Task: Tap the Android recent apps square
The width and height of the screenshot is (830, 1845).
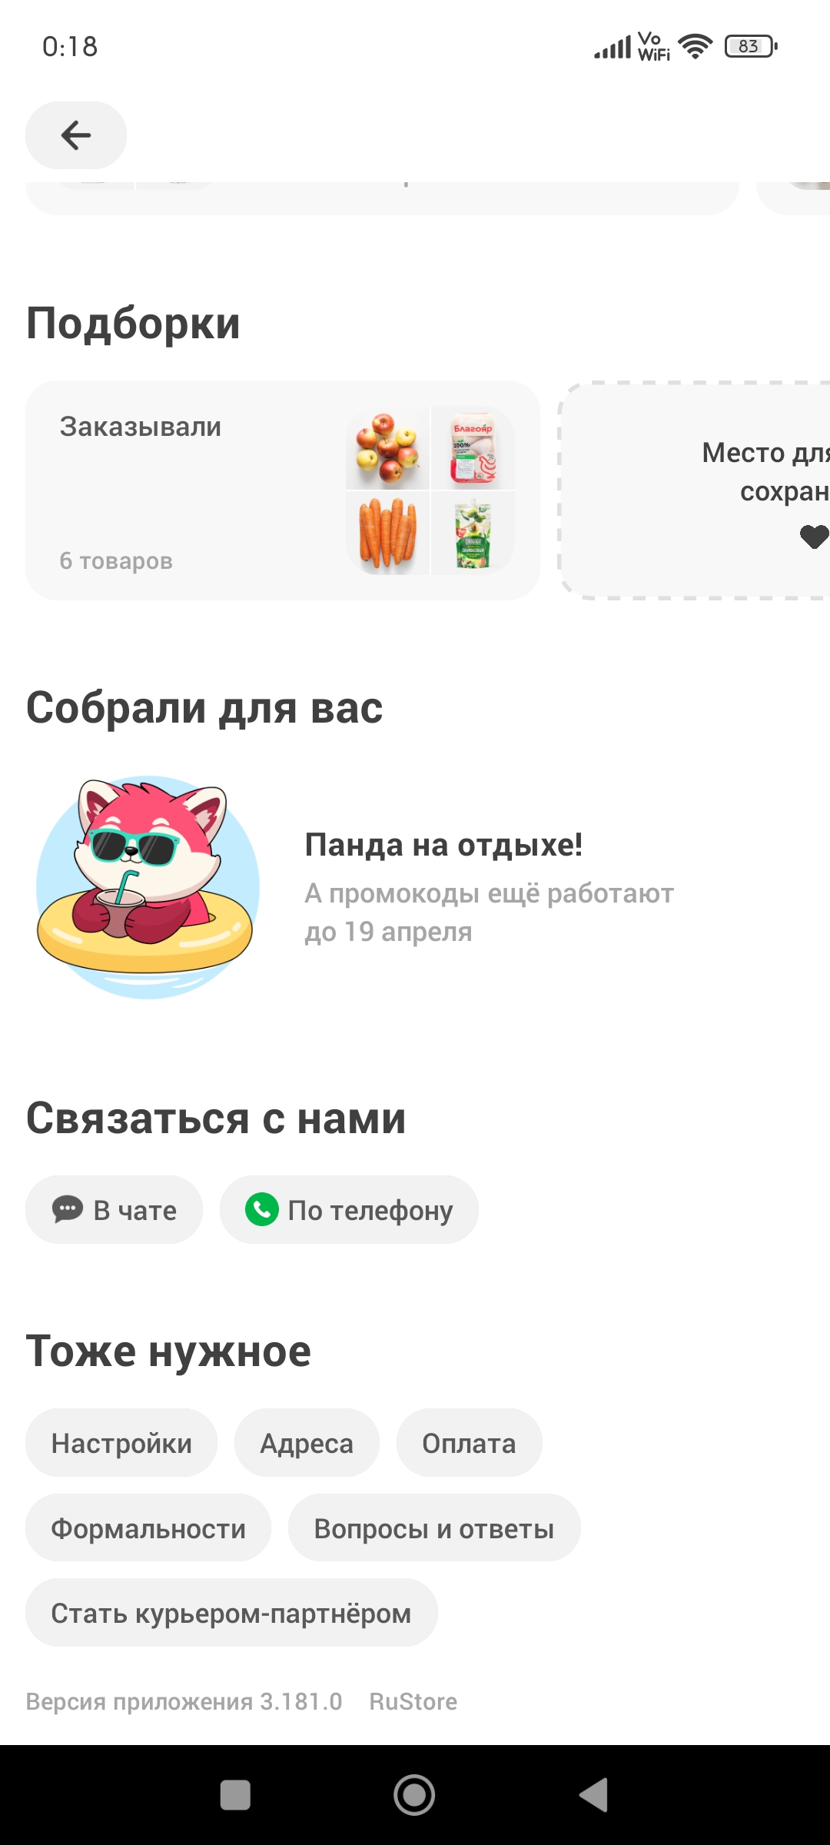Action: [235, 1795]
